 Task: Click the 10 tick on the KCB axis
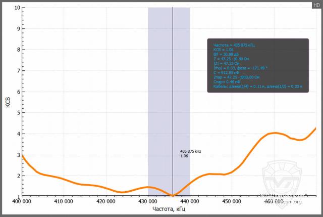(18, 9)
